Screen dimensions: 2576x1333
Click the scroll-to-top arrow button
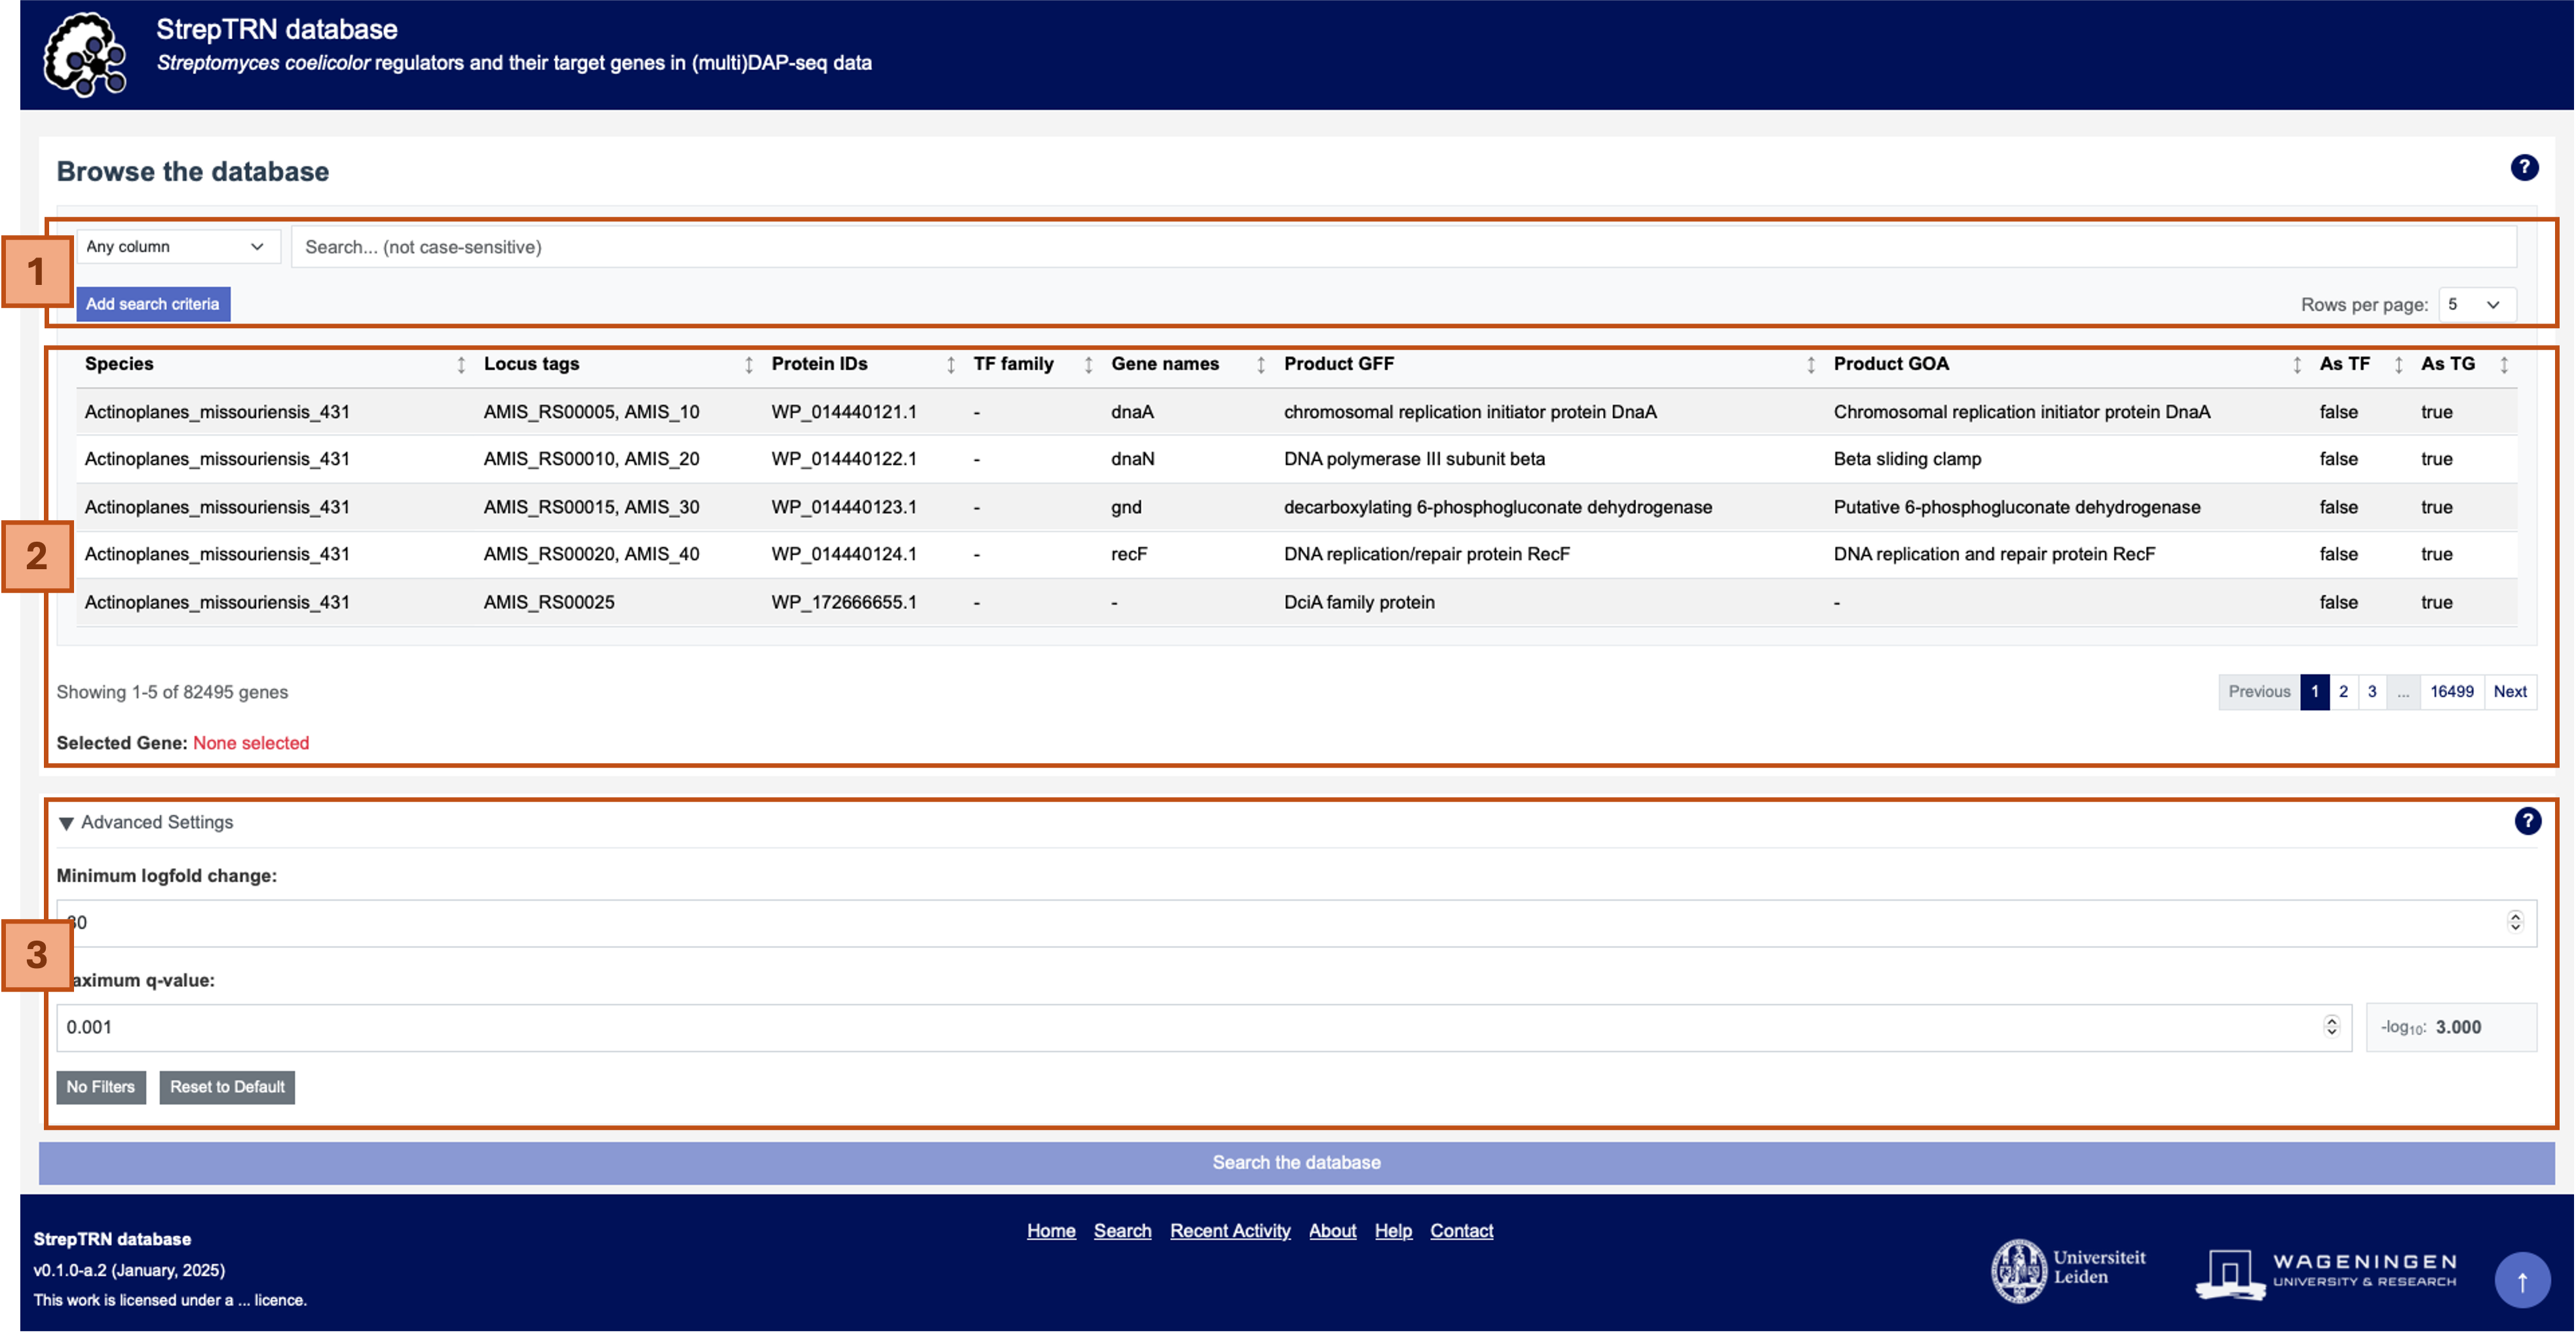pyautogui.click(x=2522, y=1280)
